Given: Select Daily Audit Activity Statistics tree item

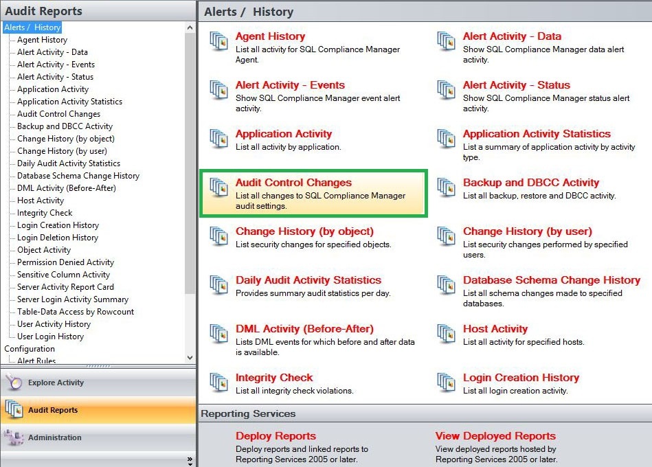Looking at the screenshot, I should point(69,163).
